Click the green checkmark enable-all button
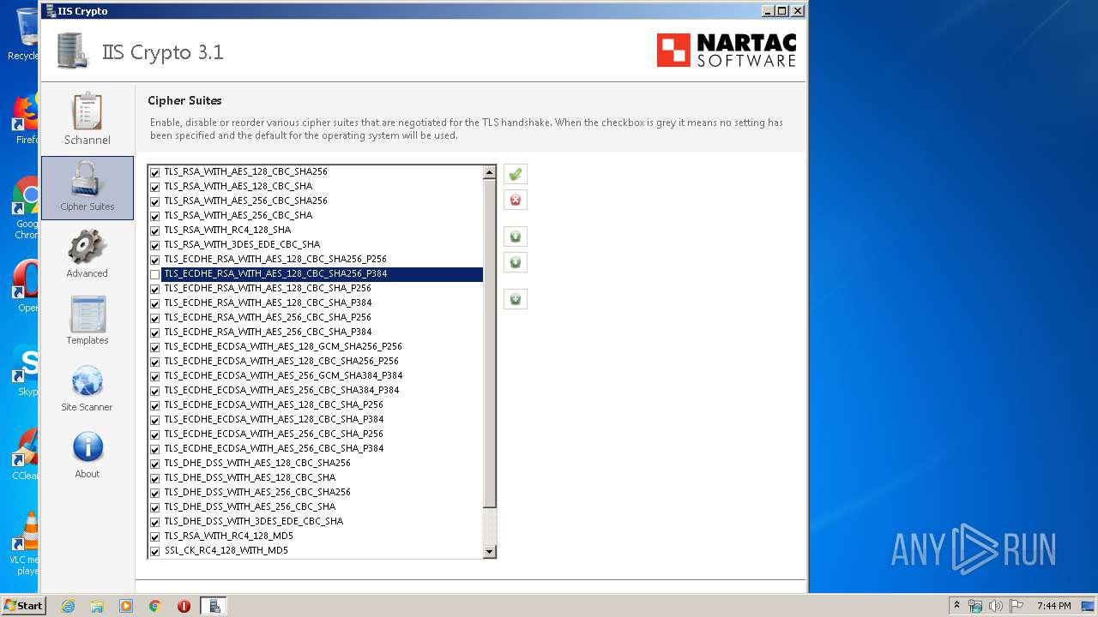The height and width of the screenshot is (617, 1098). (515, 174)
